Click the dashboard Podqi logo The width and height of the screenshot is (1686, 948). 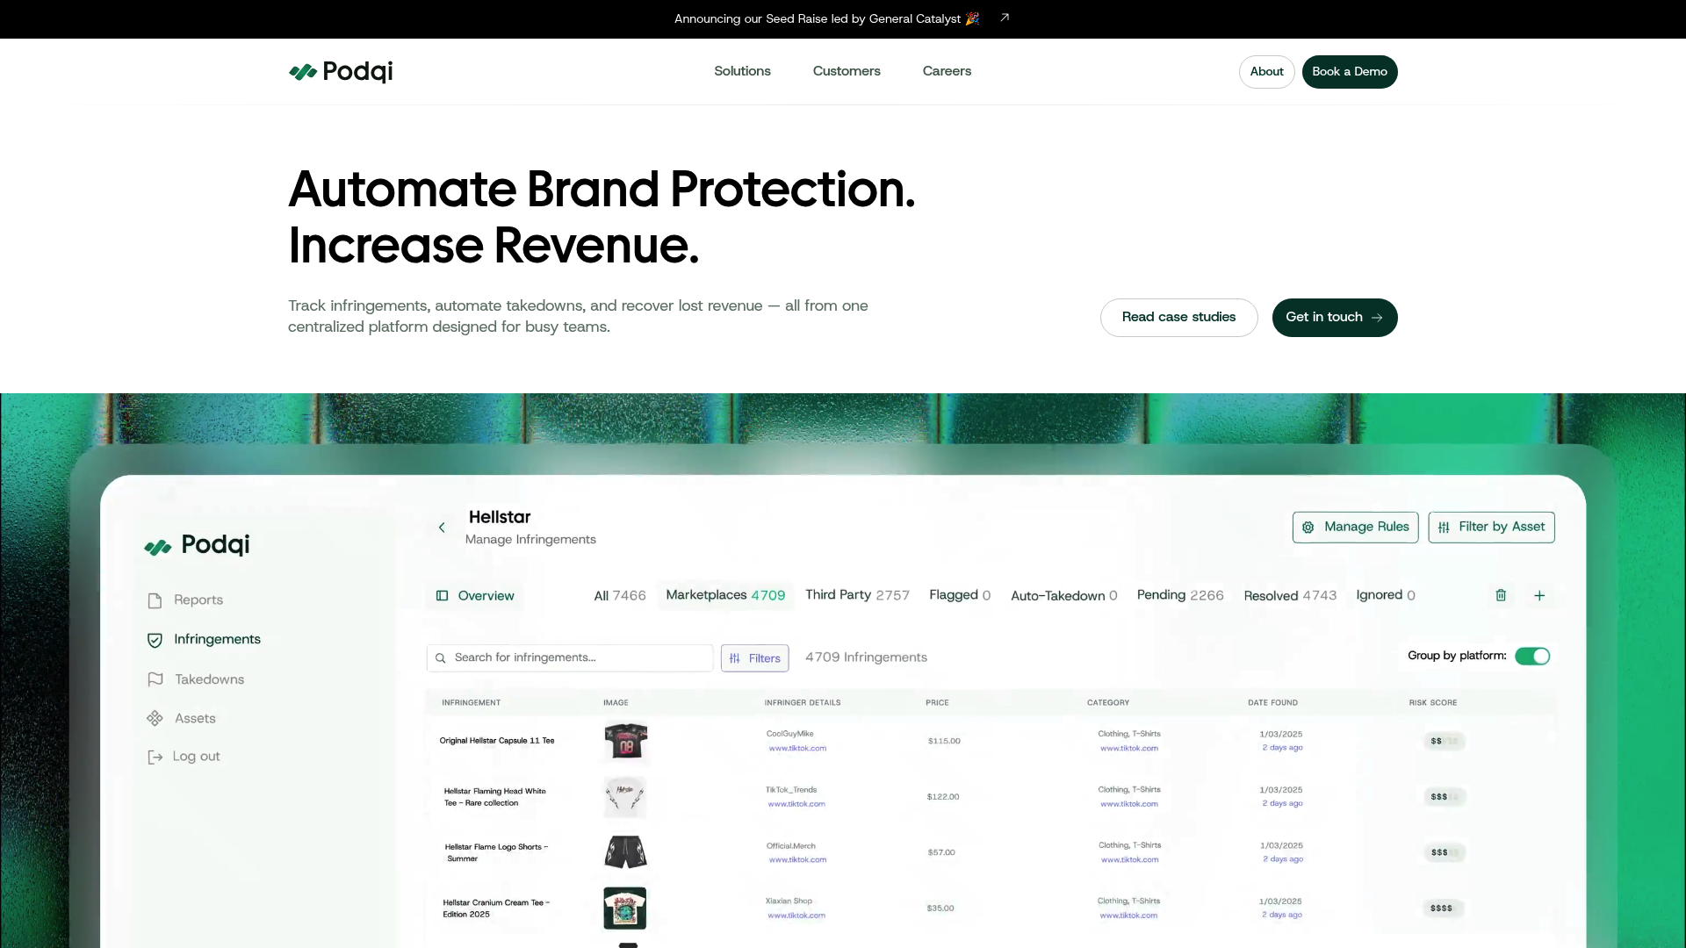pyautogui.click(x=197, y=545)
